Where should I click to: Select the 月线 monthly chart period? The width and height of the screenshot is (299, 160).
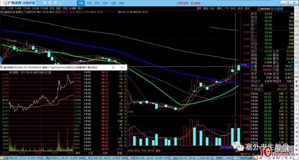coord(65,8)
